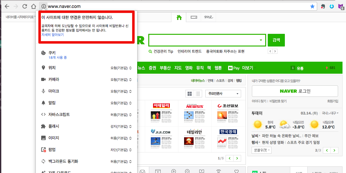The height and width of the screenshot is (173, 346).
Task: Go to previous widget page near 2/3
Action: coord(327,151)
